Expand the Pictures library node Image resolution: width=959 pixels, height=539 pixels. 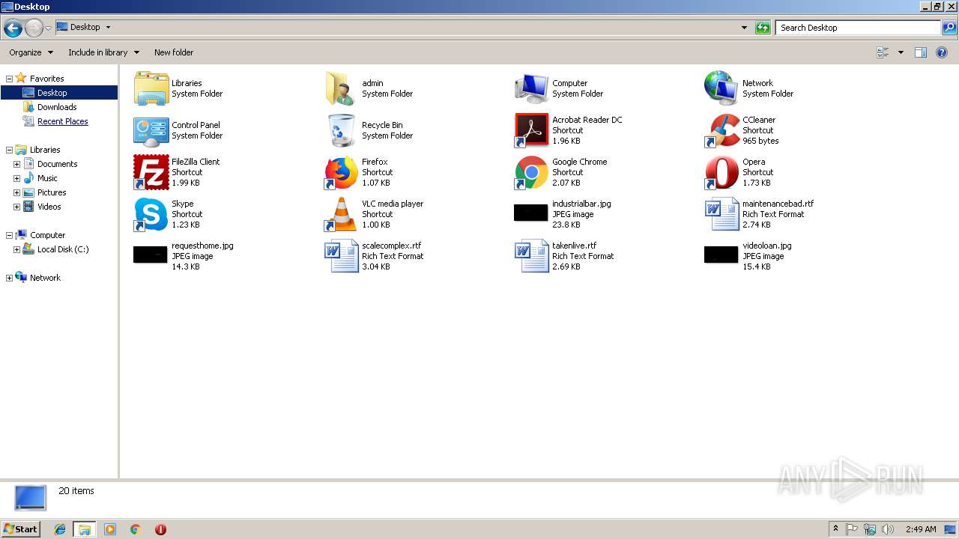[16, 193]
